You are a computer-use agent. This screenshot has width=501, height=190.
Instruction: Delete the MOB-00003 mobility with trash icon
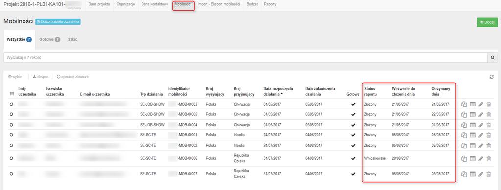tap(489, 104)
